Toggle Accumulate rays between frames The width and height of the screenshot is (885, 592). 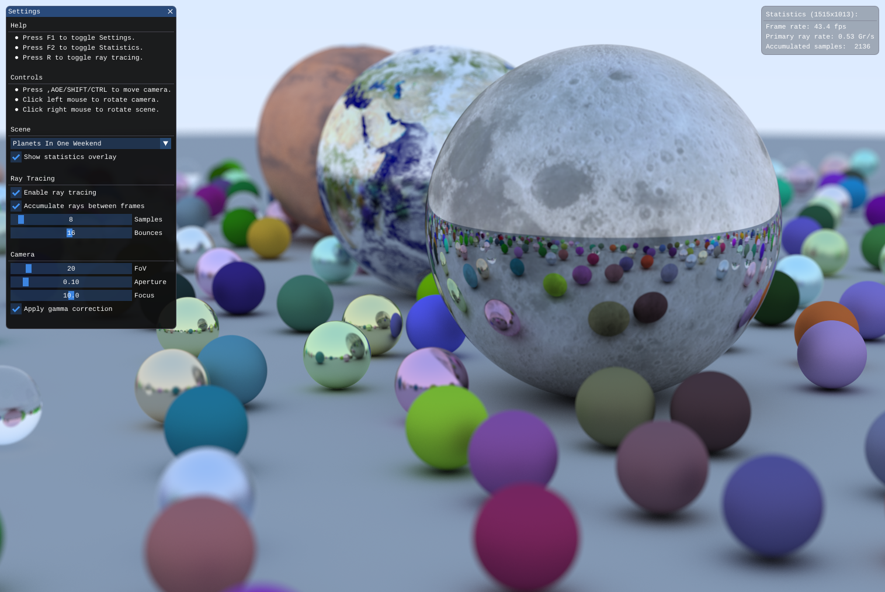16,206
